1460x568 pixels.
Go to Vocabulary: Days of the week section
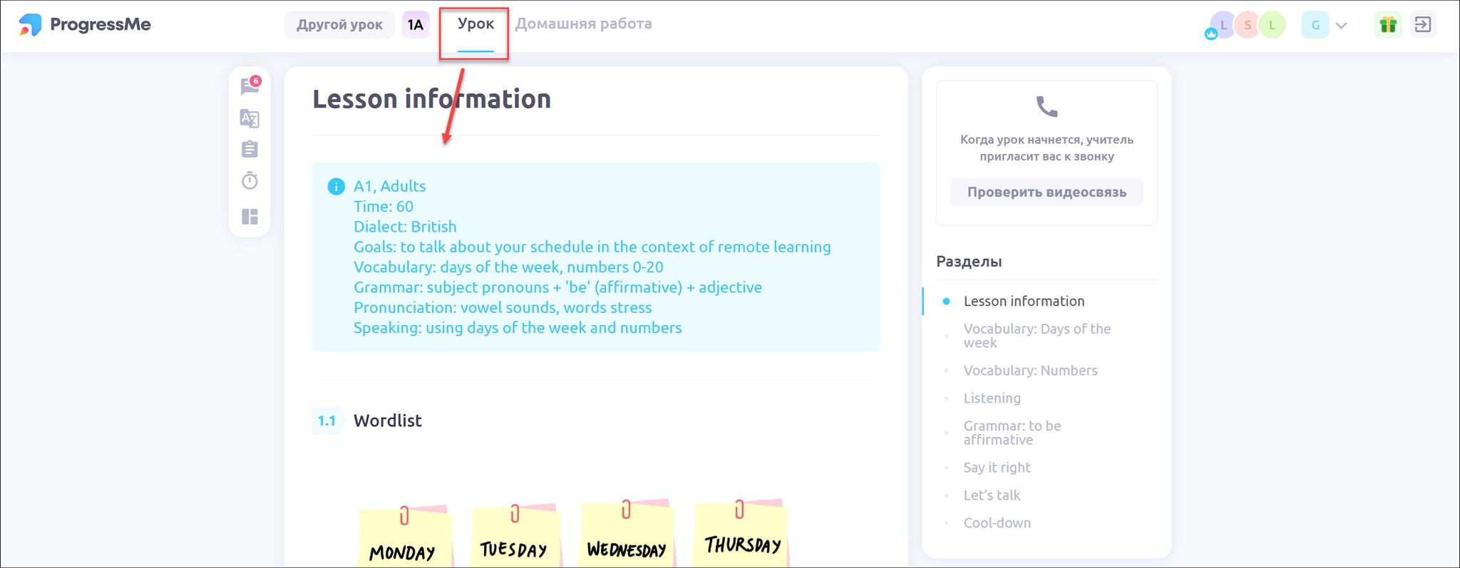(x=1037, y=336)
